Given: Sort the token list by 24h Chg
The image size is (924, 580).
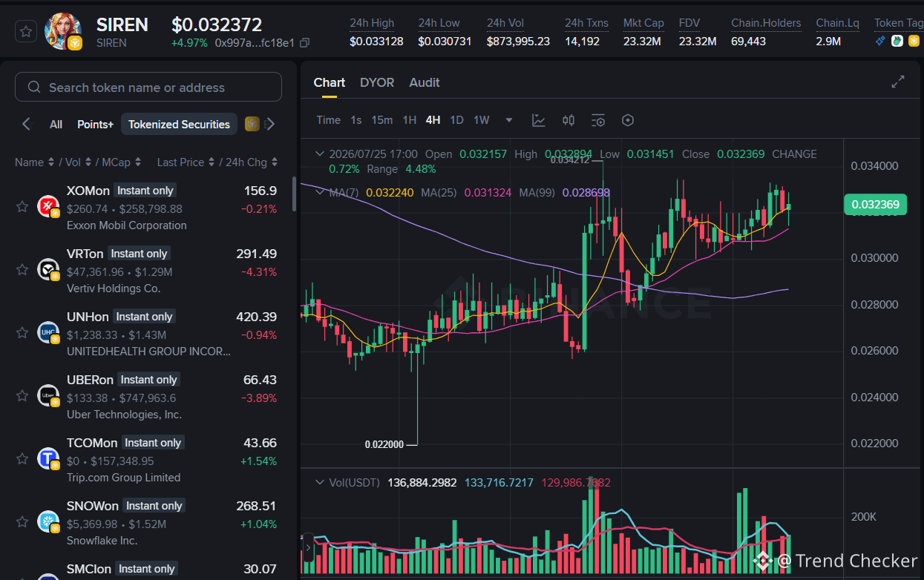Looking at the screenshot, I should click(x=251, y=162).
